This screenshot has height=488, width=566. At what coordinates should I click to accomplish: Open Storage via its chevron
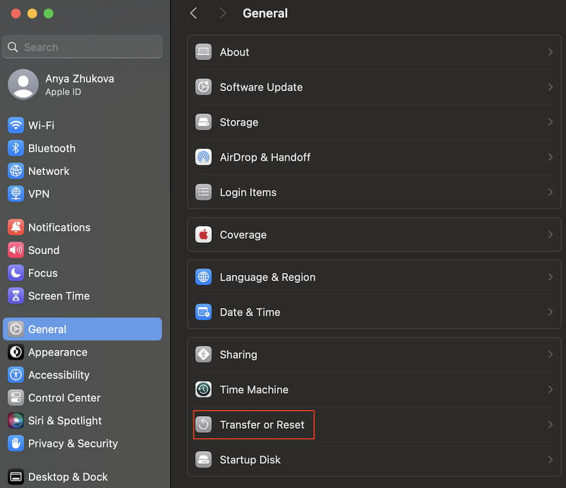coord(550,122)
